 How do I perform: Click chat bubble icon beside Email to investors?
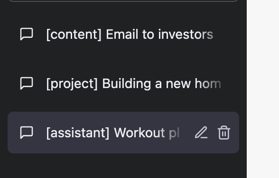[27, 34]
